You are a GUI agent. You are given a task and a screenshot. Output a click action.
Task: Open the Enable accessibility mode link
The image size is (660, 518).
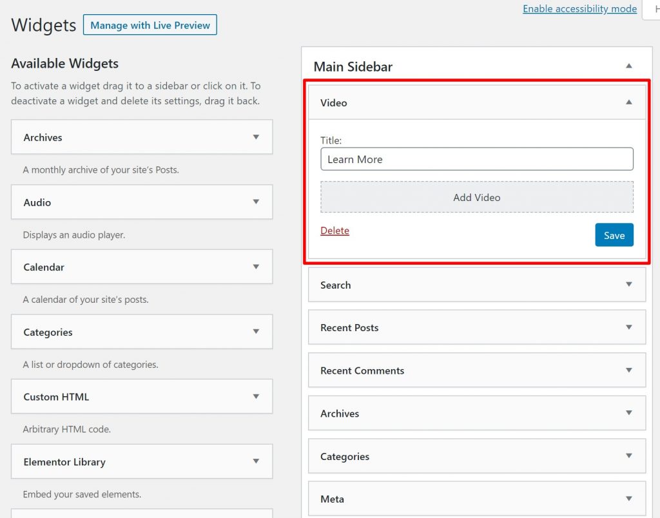tap(579, 8)
